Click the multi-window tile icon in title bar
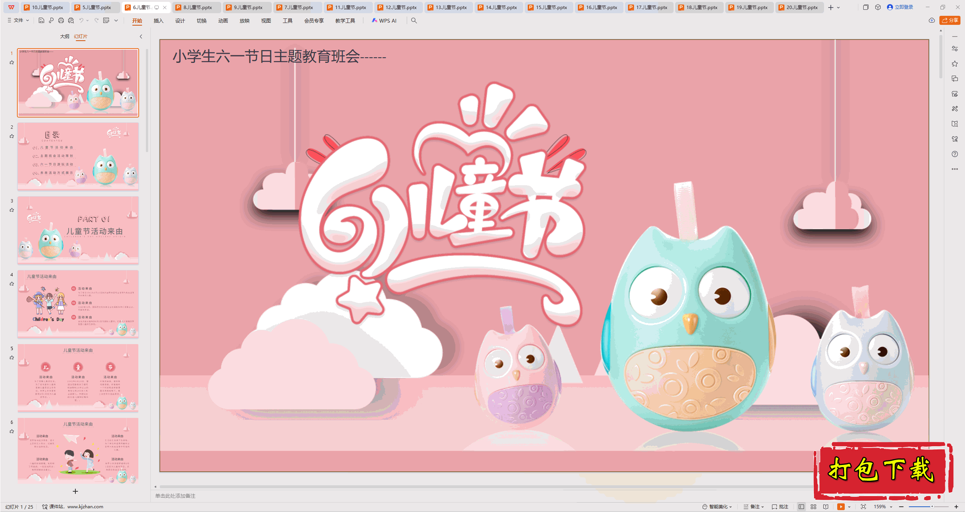The width and height of the screenshot is (965, 512). pos(866,7)
